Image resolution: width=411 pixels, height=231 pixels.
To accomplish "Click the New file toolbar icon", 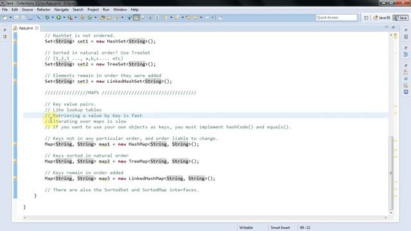I will (x=5, y=17).
